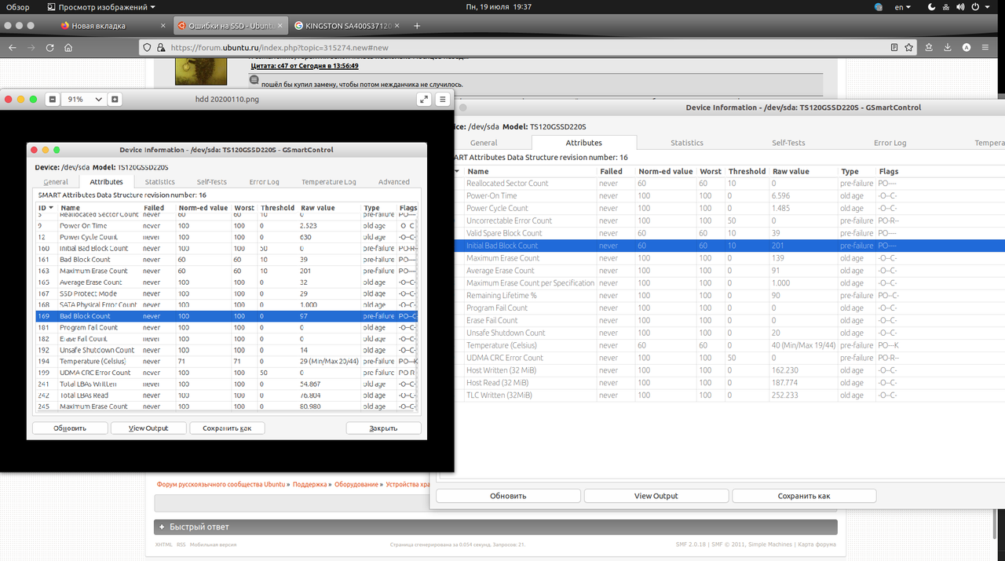Open General tab in GSmartControl window
Screen dimensions: 1005x561
(484, 143)
